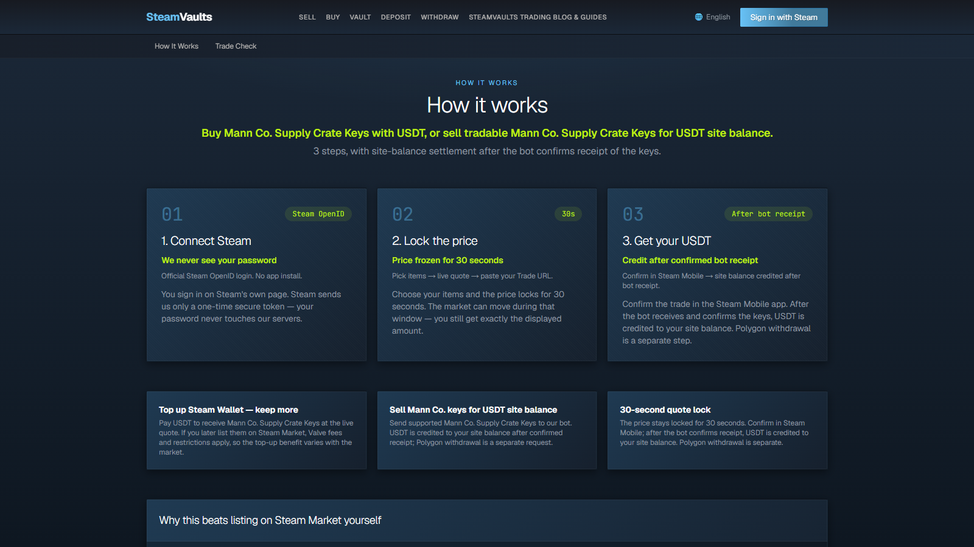Click 'Credit after confirmed bot receipt' text
Screen dimensions: 974x547
690,260
